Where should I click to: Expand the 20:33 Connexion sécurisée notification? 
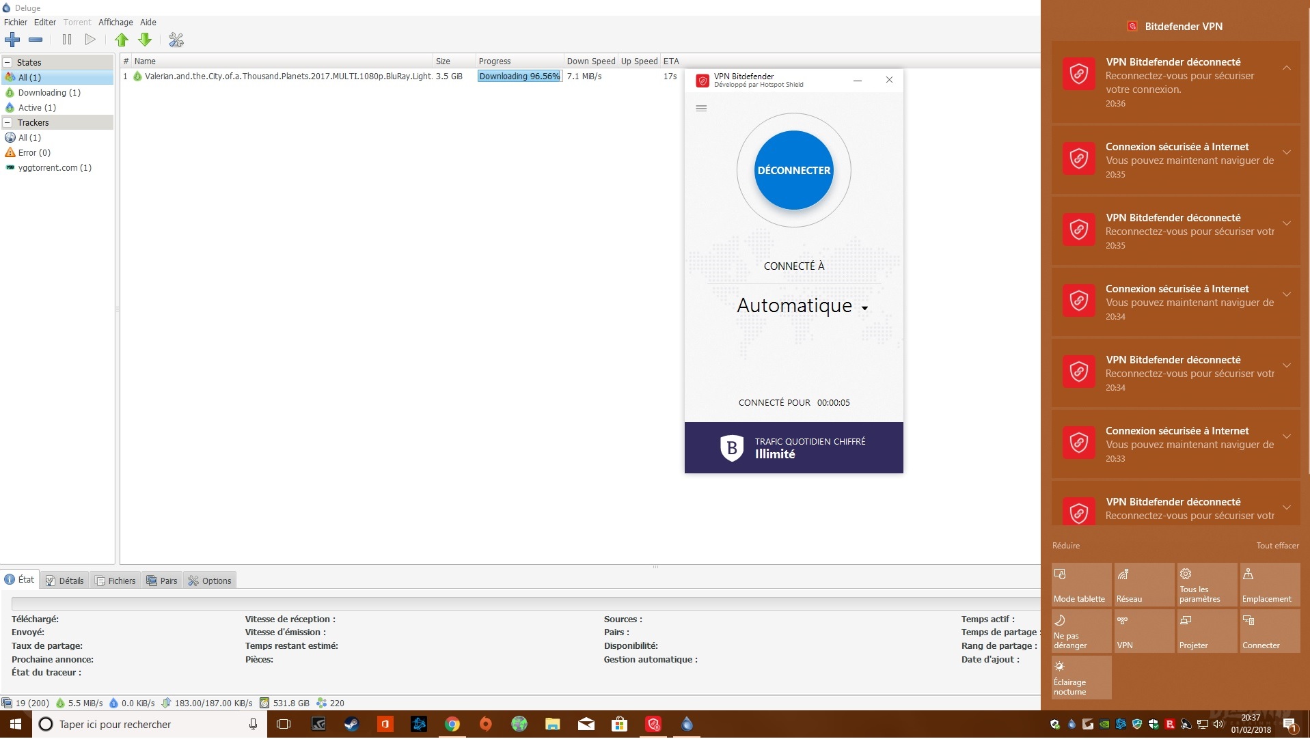[x=1287, y=436]
